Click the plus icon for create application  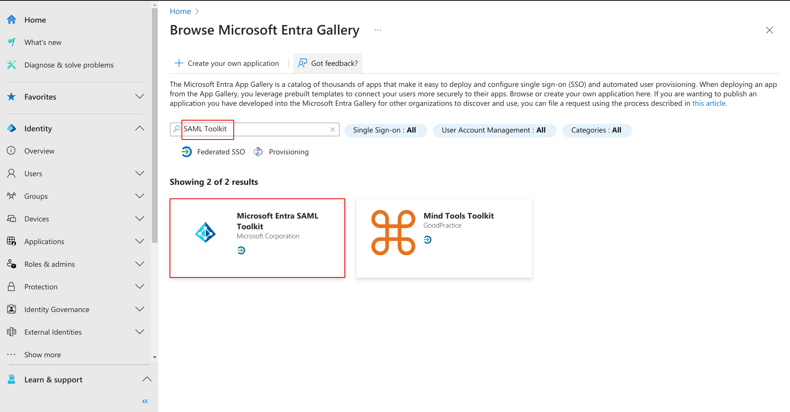[x=179, y=63]
